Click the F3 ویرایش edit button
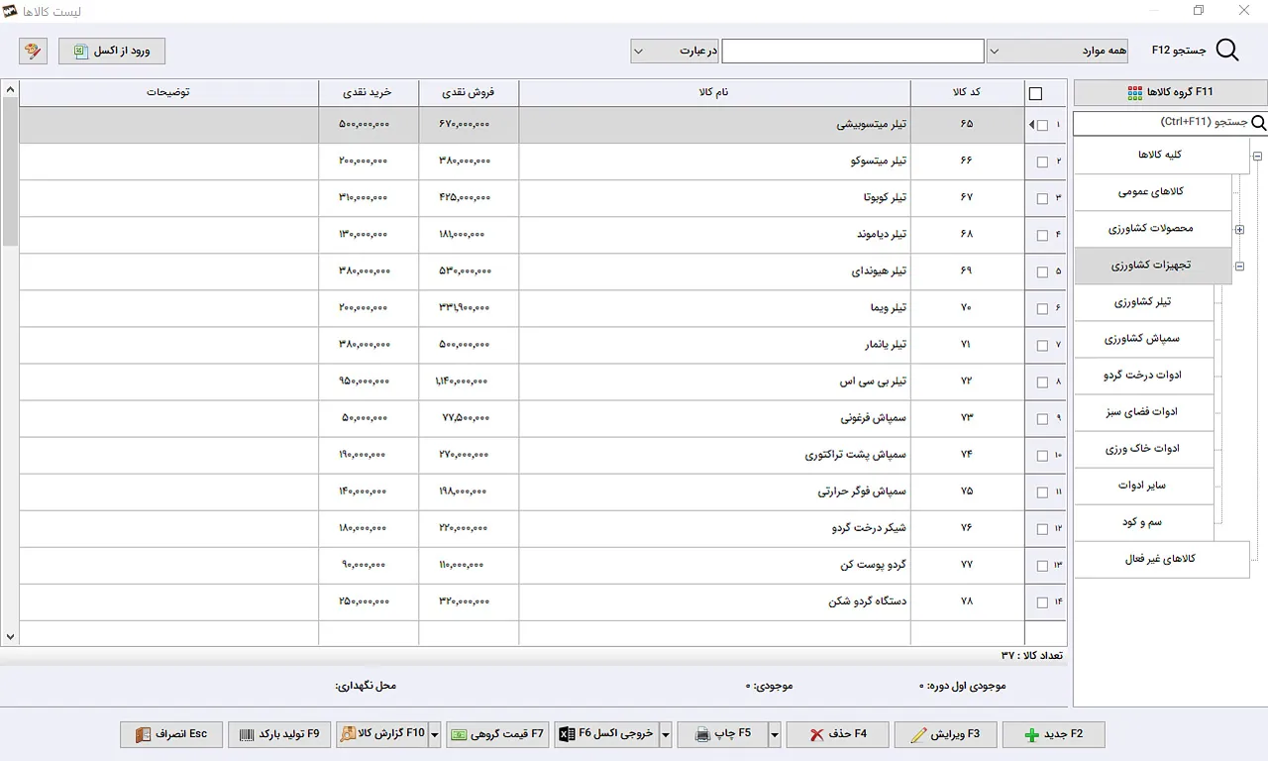Viewport: 1268px width, 761px height. click(946, 734)
